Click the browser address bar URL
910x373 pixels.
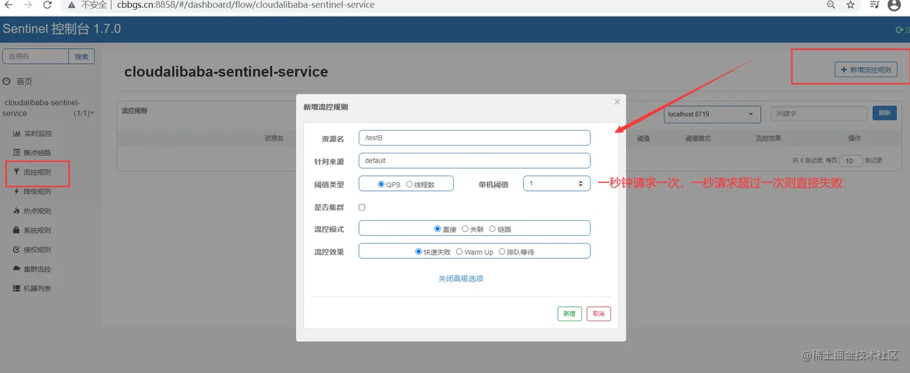click(246, 5)
